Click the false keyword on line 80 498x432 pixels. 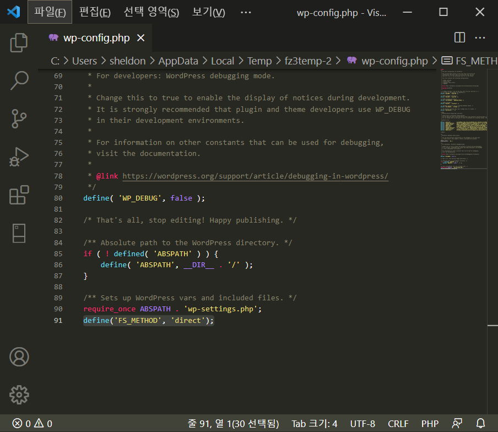181,198
